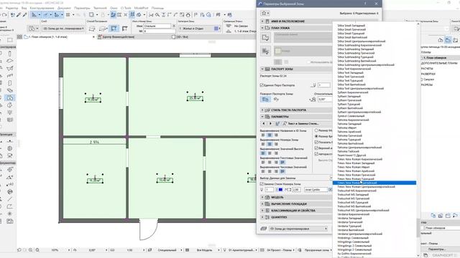Activate horizontal zone stamp orientation button

[265, 100]
